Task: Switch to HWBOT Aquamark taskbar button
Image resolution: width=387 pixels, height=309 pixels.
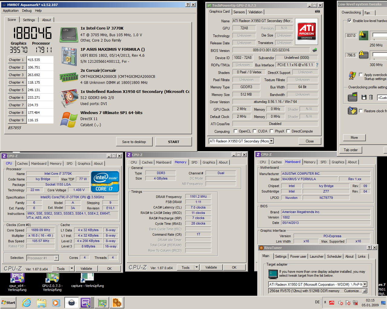Action: (71, 303)
